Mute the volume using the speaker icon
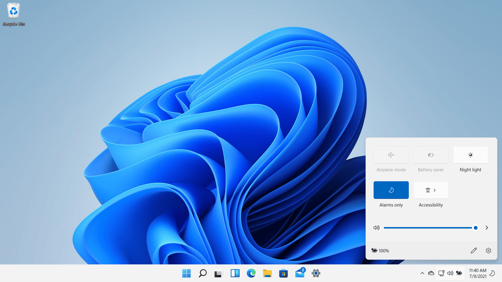Image resolution: width=502 pixels, height=282 pixels. [x=376, y=227]
